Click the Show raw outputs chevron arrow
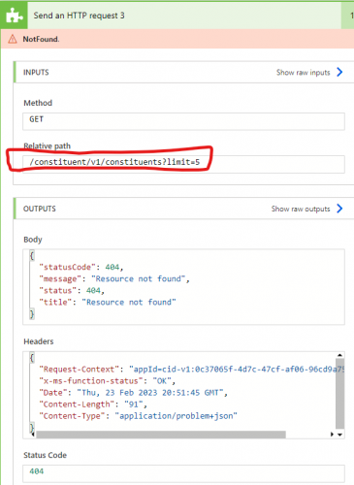Screen dimensions: 354x485 339,209
